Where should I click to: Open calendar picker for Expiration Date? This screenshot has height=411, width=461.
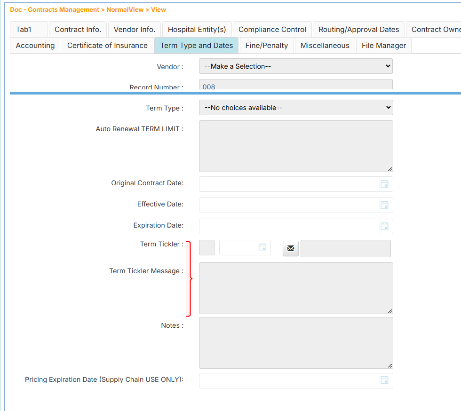(x=384, y=226)
